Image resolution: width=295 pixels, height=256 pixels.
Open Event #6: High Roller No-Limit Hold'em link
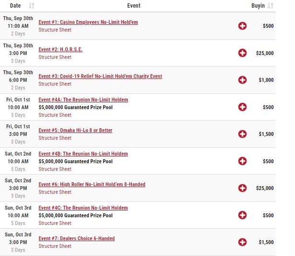92,184
